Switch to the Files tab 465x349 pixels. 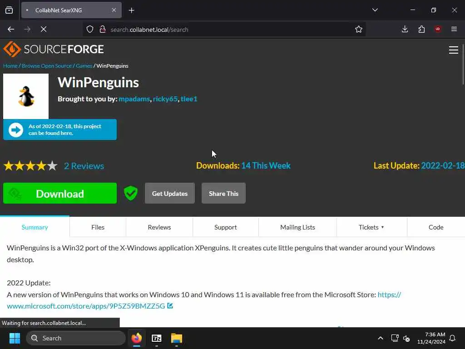click(x=98, y=227)
